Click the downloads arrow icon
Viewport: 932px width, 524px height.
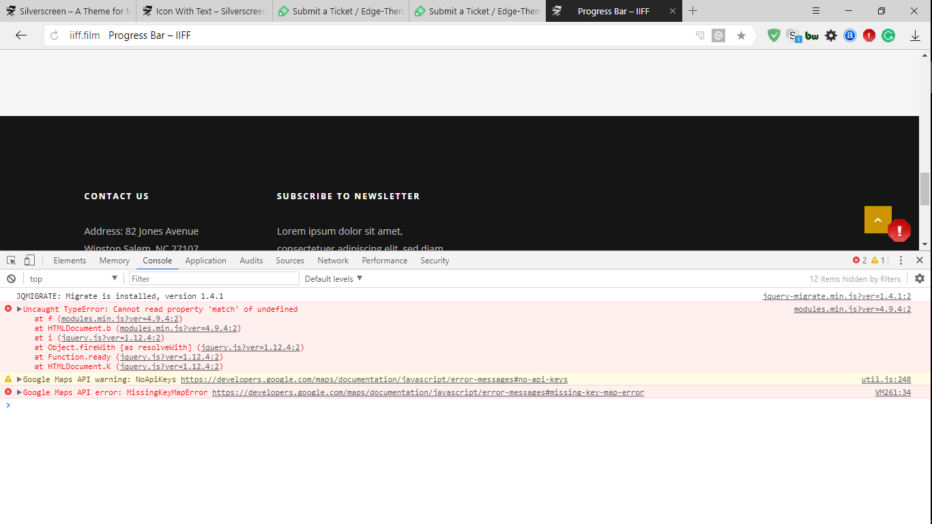tap(915, 35)
